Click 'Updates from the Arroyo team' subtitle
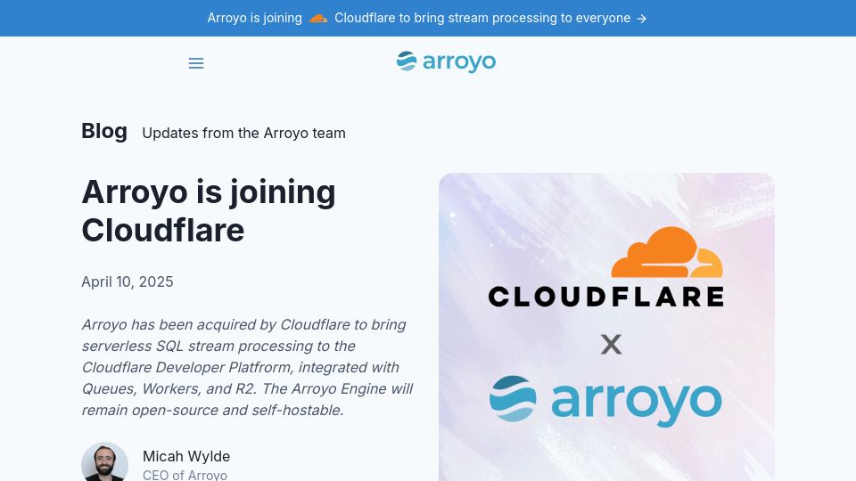The width and height of the screenshot is (856, 481). coord(243,133)
